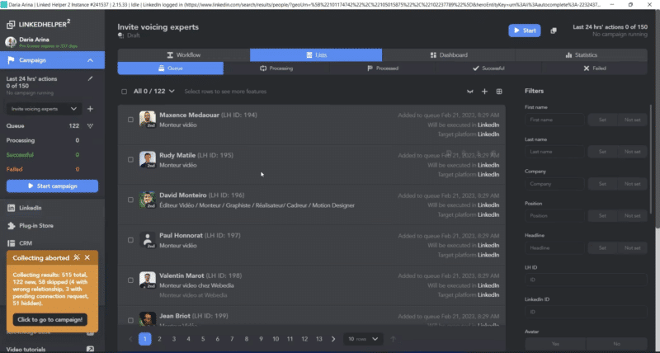This screenshot has height=353, width=660.
Task: Add a new campaign with the plus icon
Action: (x=90, y=109)
